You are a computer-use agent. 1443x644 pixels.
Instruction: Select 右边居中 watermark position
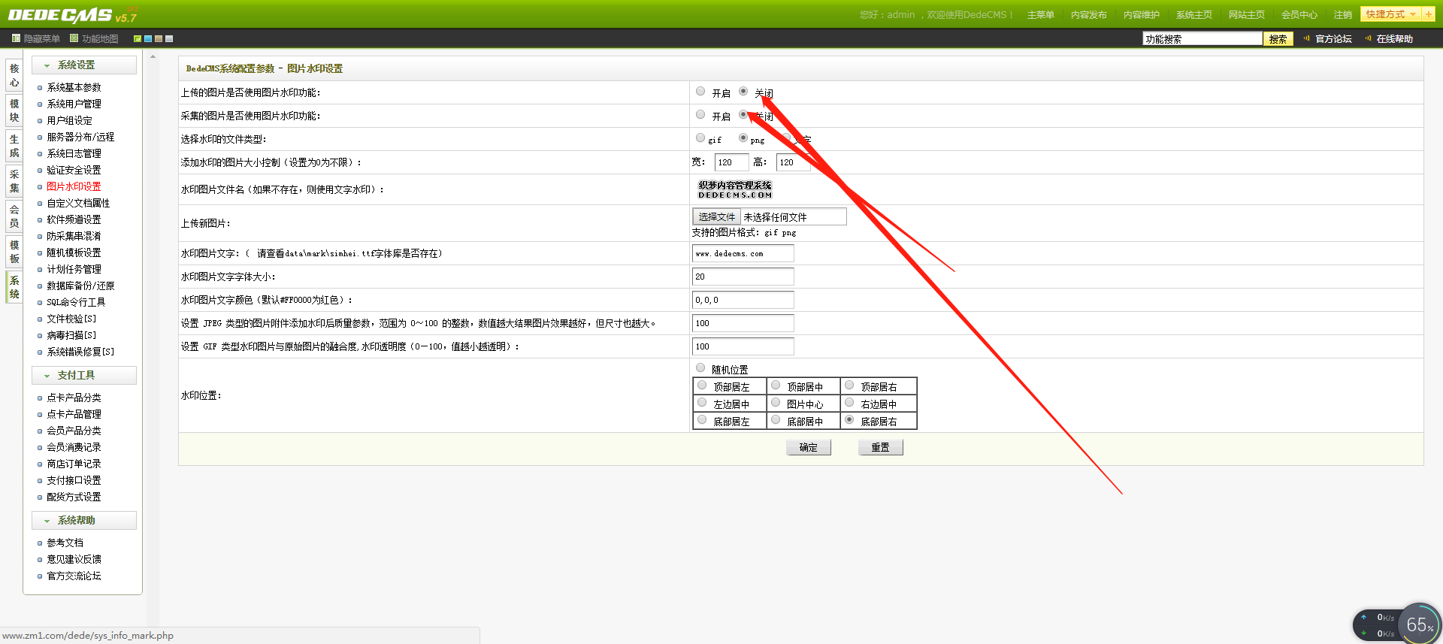(x=849, y=403)
